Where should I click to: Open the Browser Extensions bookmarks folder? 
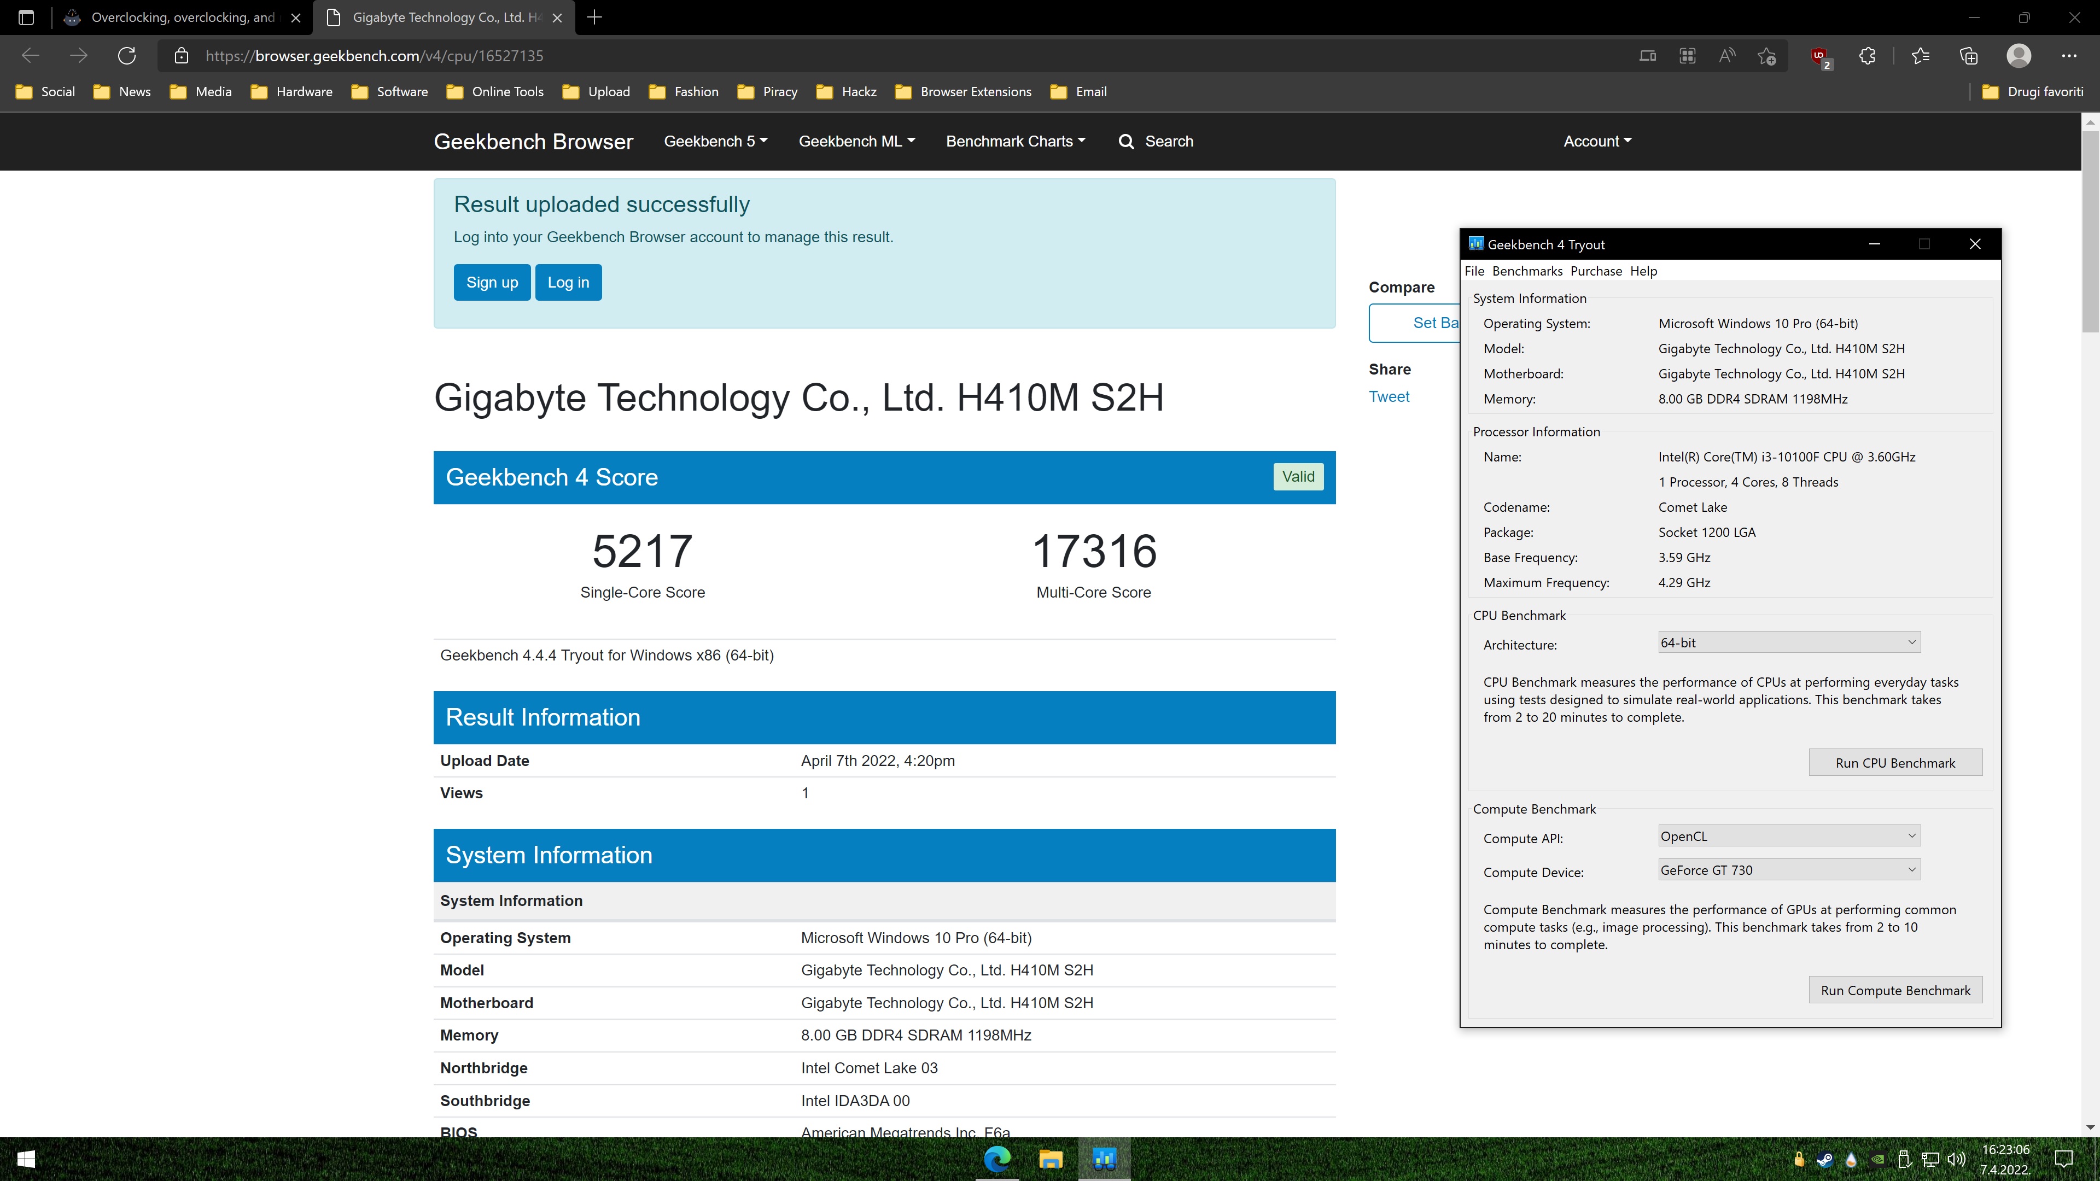tap(962, 91)
